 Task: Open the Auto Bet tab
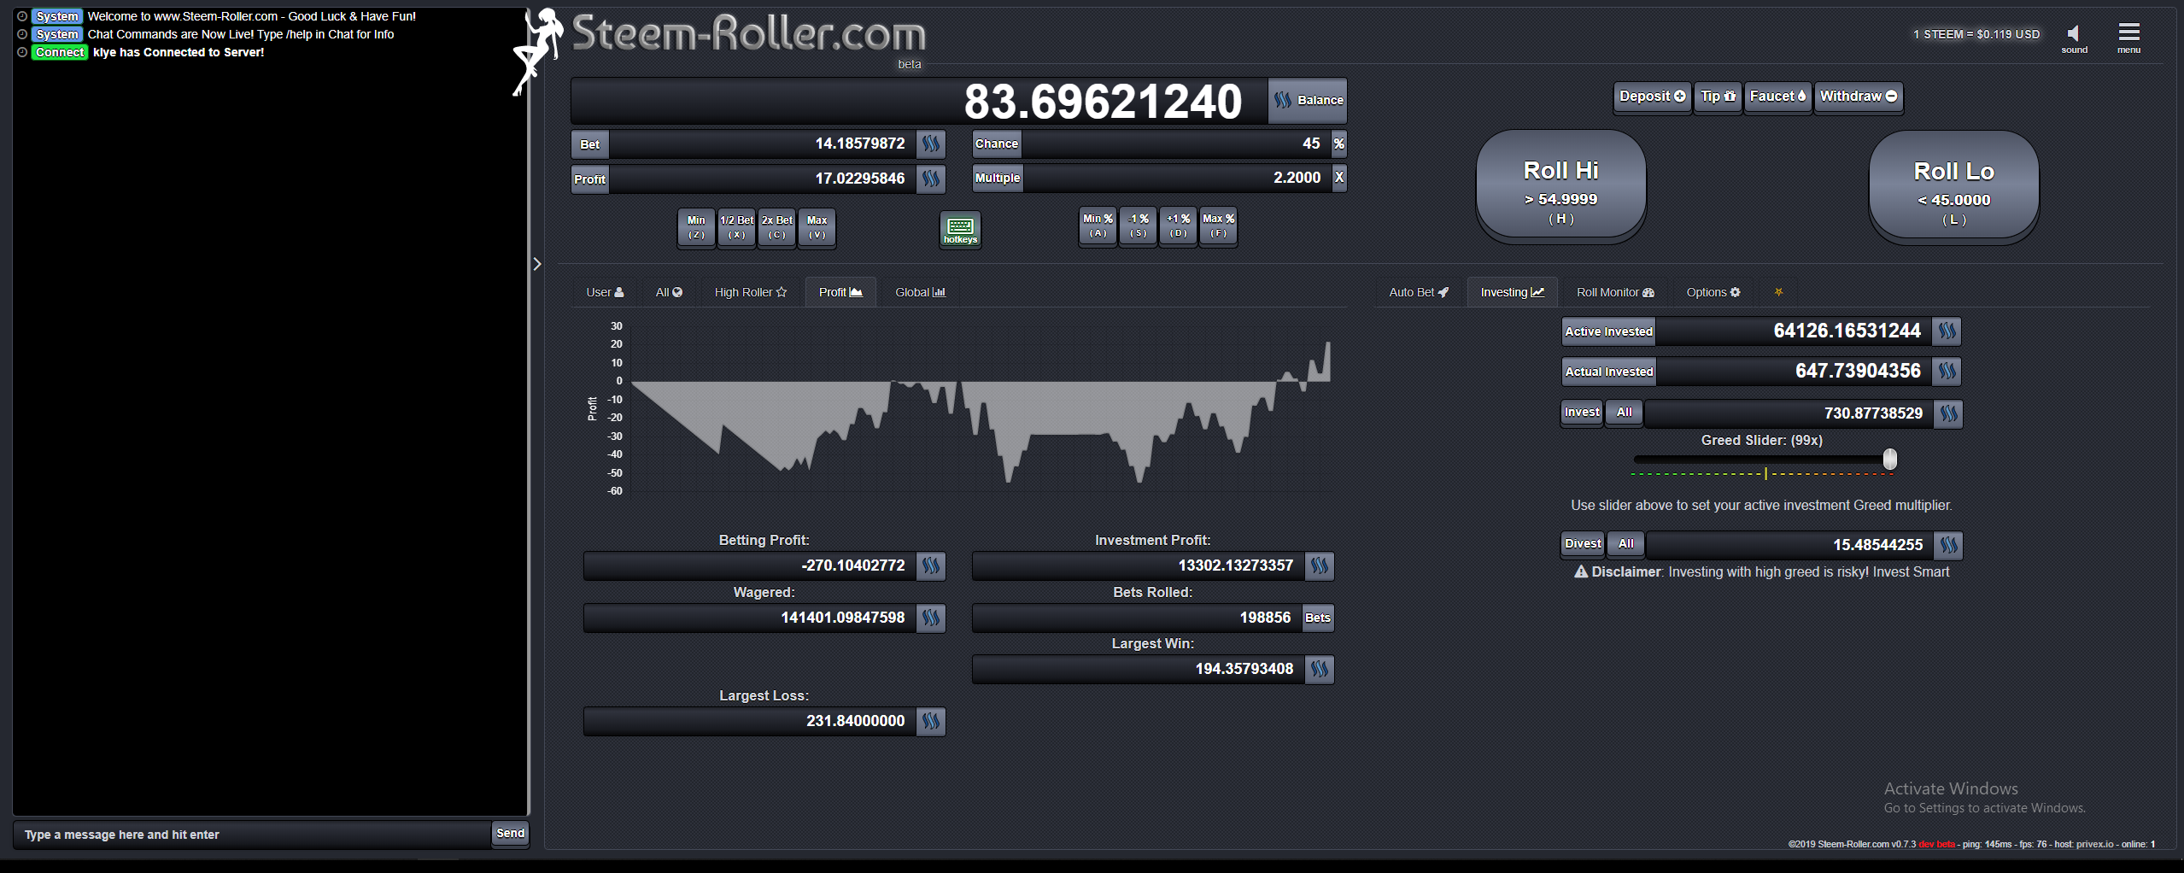point(1419,292)
